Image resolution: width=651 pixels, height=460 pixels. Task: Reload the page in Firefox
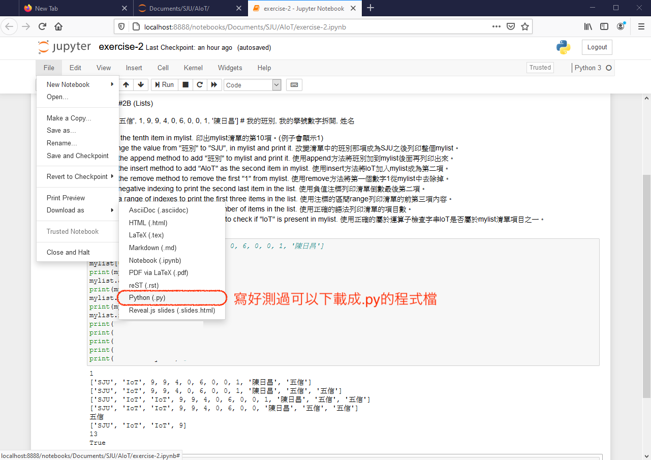point(43,26)
